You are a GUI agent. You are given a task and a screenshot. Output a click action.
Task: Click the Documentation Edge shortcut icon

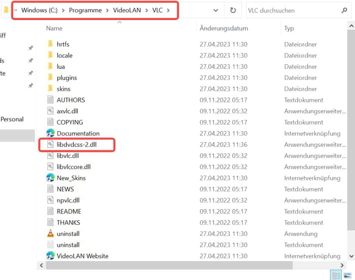50,133
